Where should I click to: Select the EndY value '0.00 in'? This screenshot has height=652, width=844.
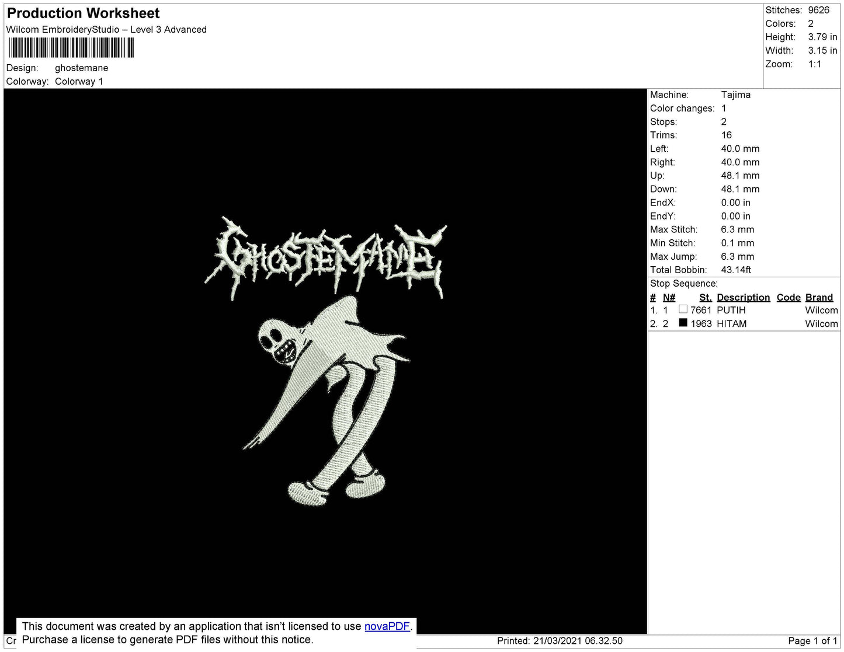pos(736,216)
